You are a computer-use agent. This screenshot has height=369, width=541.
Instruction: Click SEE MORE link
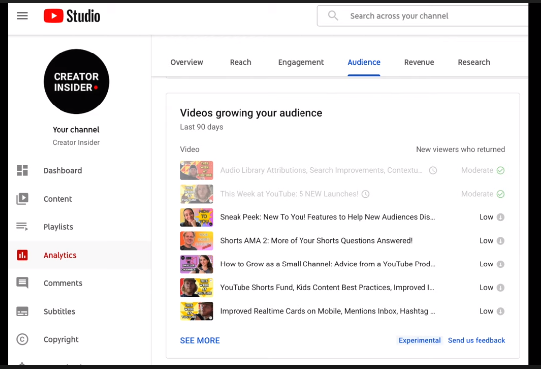pyautogui.click(x=200, y=340)
